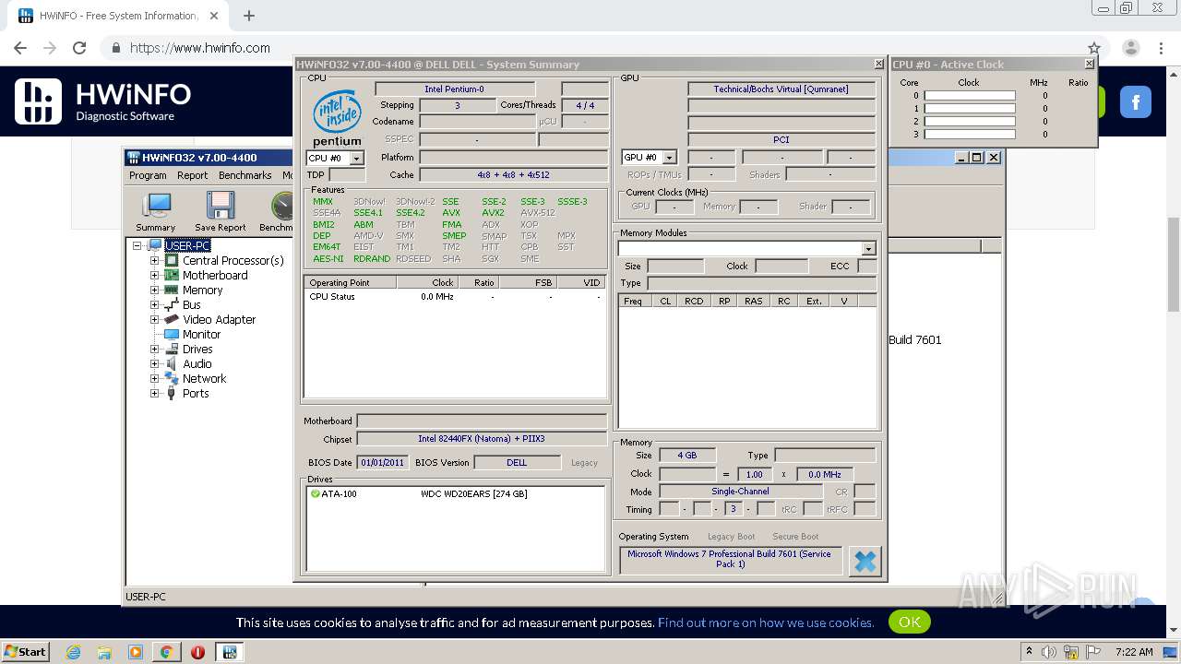The image size is (1181, 664).
Task: Select the USER-PC computer icon
Action: pyautogui.click(x=155, y=245)
